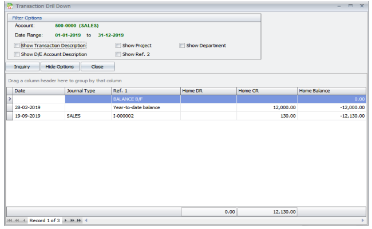Jump forward one page of records
Screen dimensions: 372x229
72,220
